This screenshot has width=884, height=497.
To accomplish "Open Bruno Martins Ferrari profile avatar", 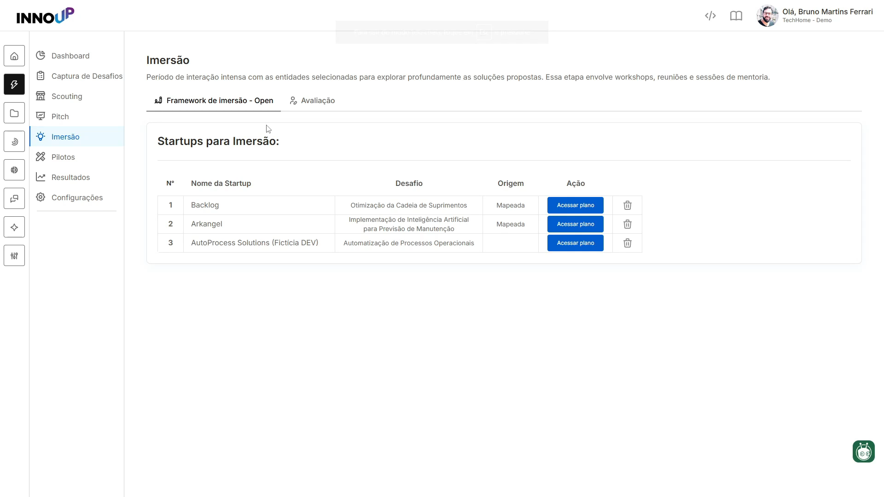I will point(768,16).
